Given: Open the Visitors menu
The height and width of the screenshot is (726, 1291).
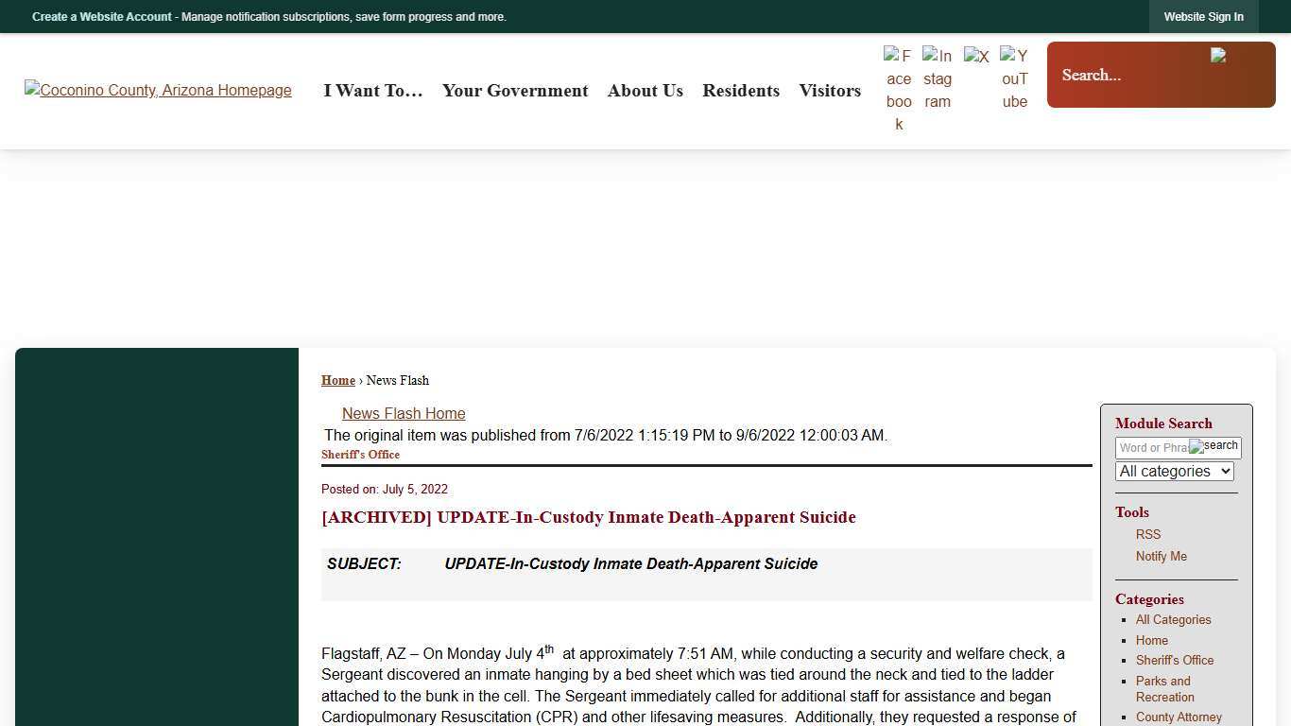Looking at the screenshot, I should click(830, 91).
